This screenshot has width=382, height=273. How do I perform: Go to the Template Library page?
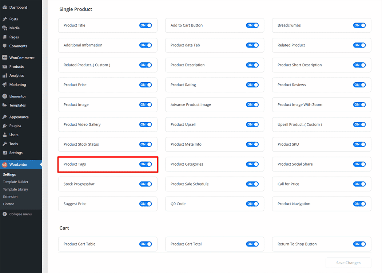click(x=15, y=189)
